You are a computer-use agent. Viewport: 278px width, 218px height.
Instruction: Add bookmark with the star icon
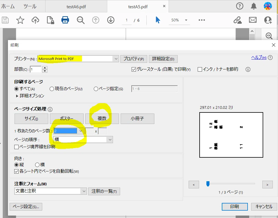20,20
